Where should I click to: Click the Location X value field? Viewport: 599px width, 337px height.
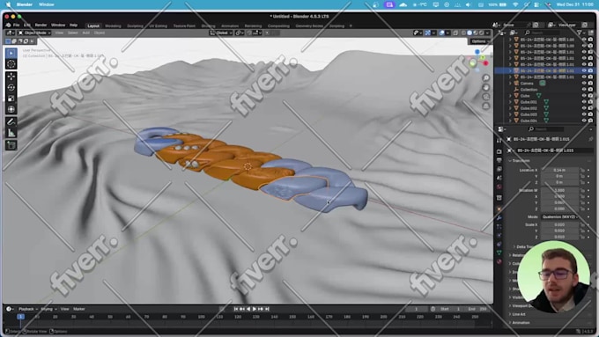pyautogui.click(x=559, y=170)
